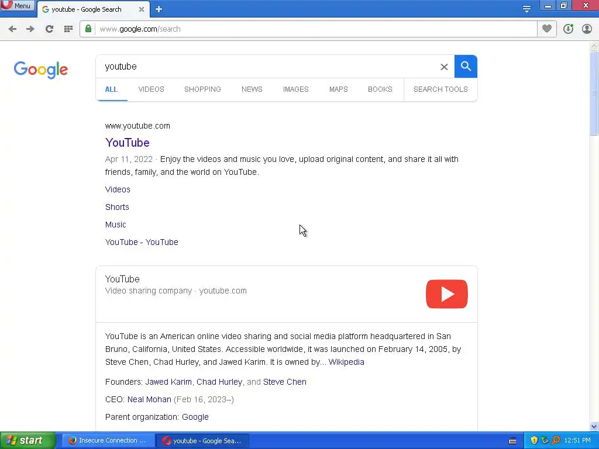Click the red YouTube play logo thumbnail
This screenshot has height=449, width=599.
point(446,294)
